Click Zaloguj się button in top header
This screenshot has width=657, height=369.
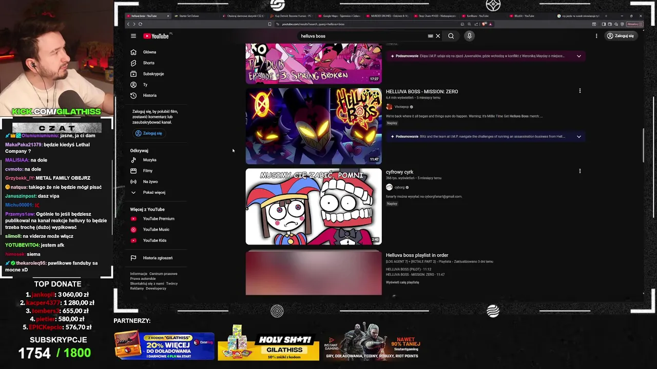pyautogui.click(x=621, y=36)
